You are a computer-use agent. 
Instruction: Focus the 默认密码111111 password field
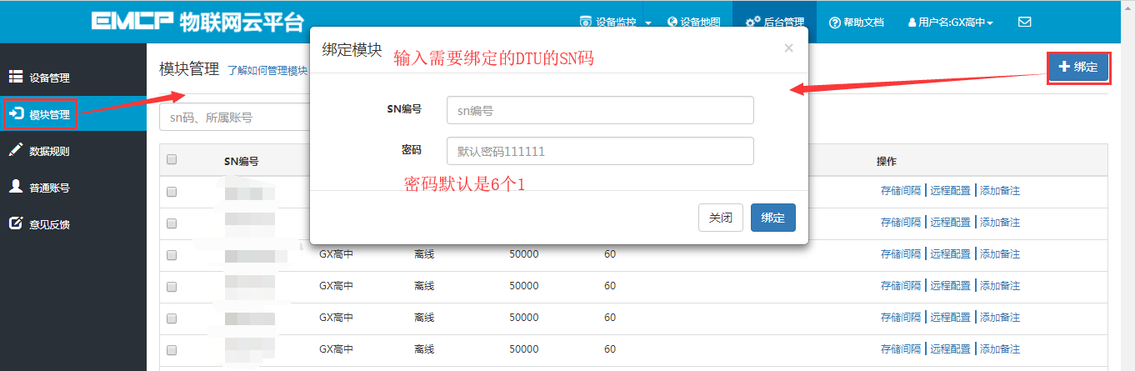click(x=600, y=151)
